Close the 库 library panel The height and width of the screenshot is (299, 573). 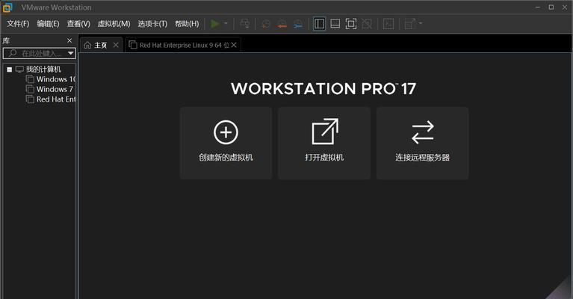pyautogui.click(x=69, y=40)
